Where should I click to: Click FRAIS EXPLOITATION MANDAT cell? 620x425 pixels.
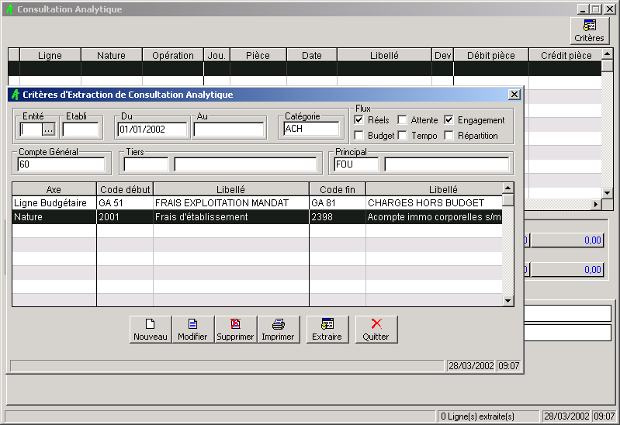tap(231, 203)
